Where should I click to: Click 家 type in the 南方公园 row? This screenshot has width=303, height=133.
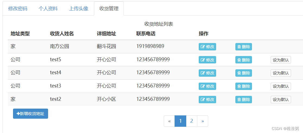click(x=13, y=46)
